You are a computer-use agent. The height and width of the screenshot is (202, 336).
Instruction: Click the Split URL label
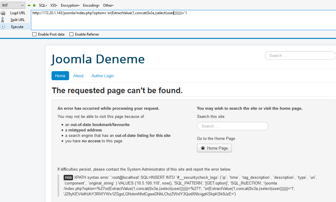point(18,20)
